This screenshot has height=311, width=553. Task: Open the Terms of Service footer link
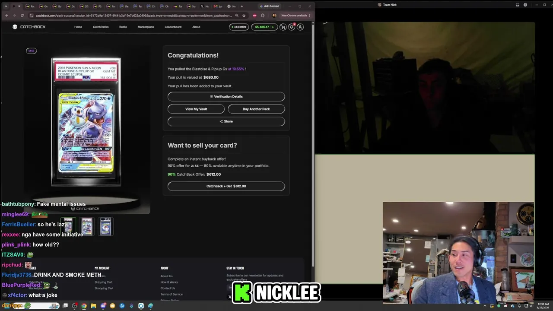(172, 294)
